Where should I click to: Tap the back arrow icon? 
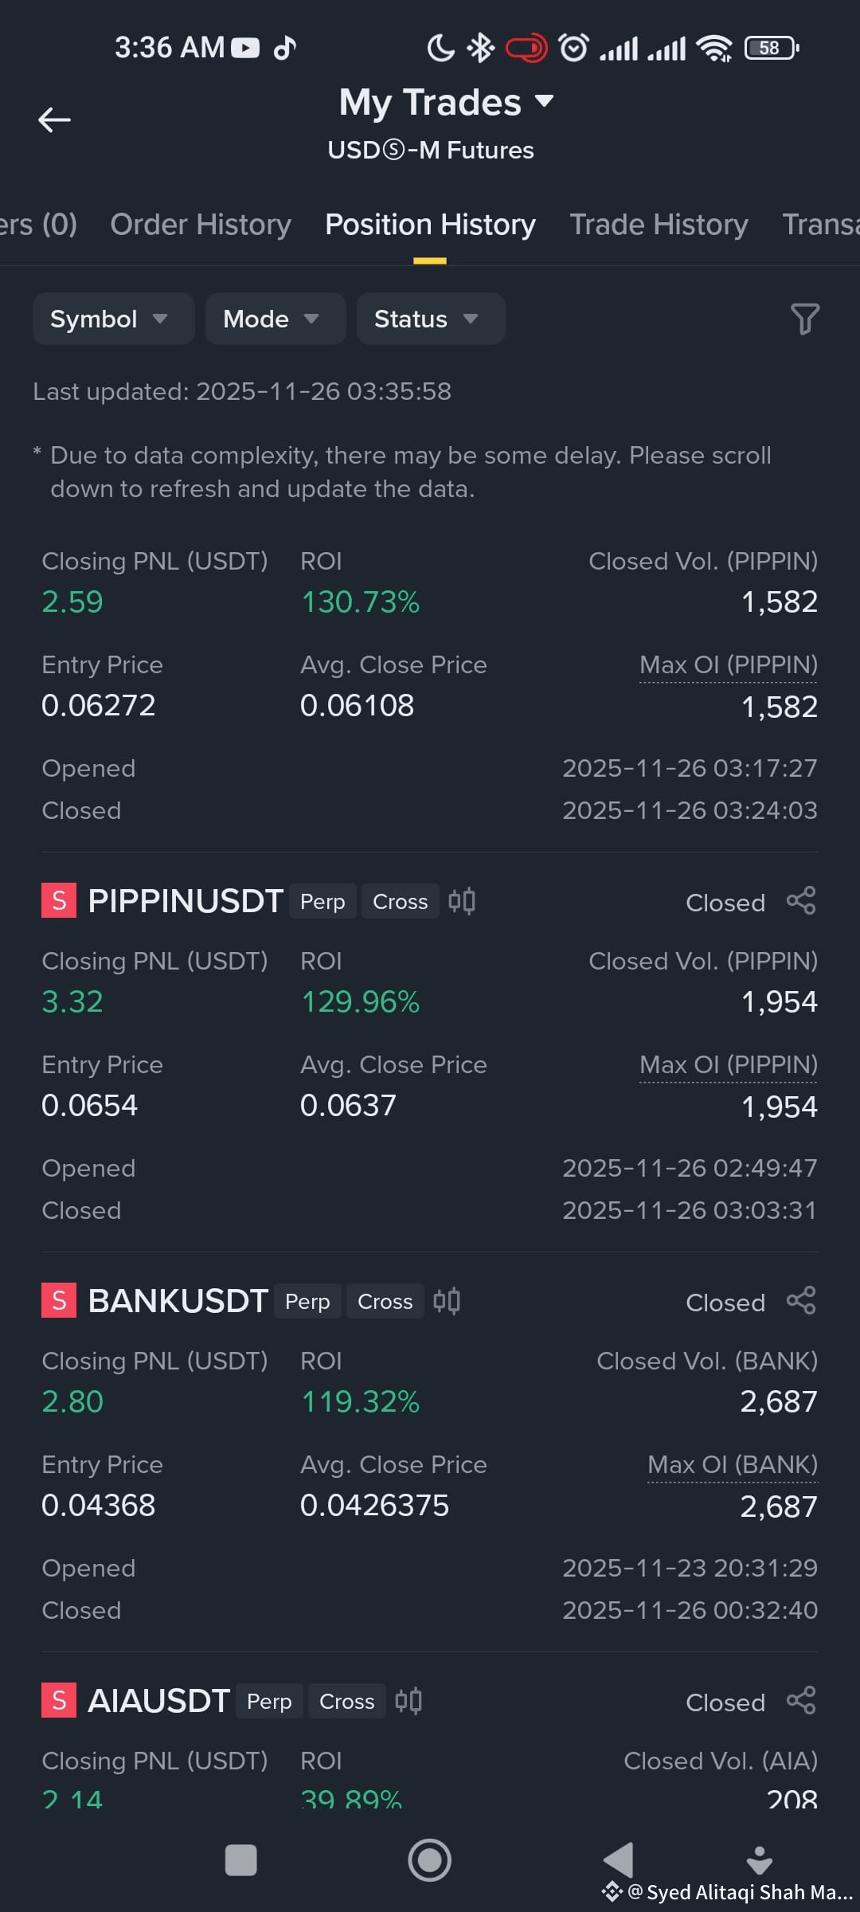tap(54, 120)
